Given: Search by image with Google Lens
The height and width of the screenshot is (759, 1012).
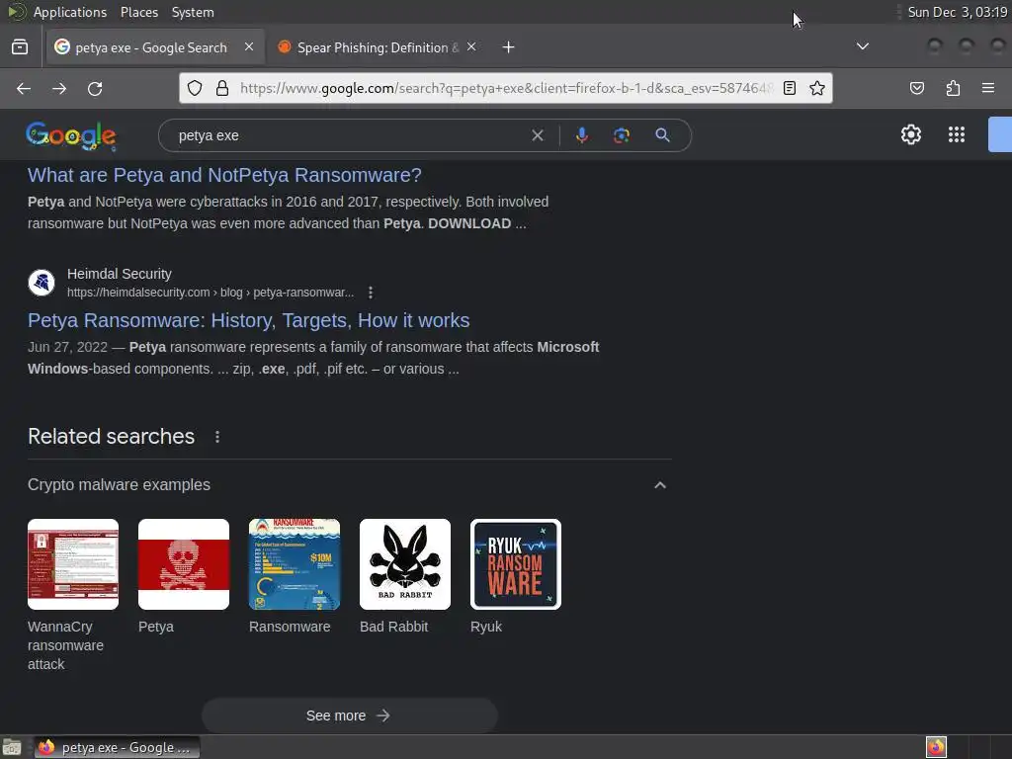Looking at the screenshot, I should coord(622,135).
